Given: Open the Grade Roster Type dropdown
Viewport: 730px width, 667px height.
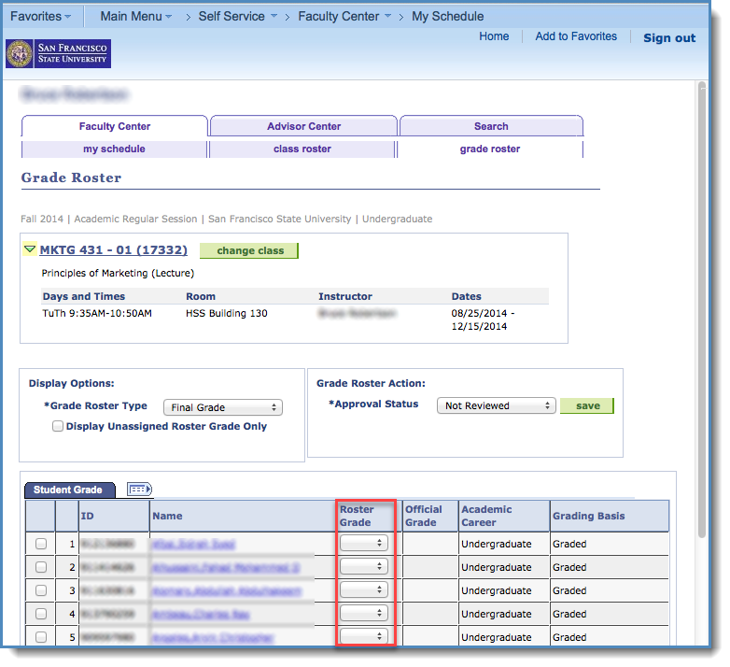Looking at the screenshot, I should (223, 407).
